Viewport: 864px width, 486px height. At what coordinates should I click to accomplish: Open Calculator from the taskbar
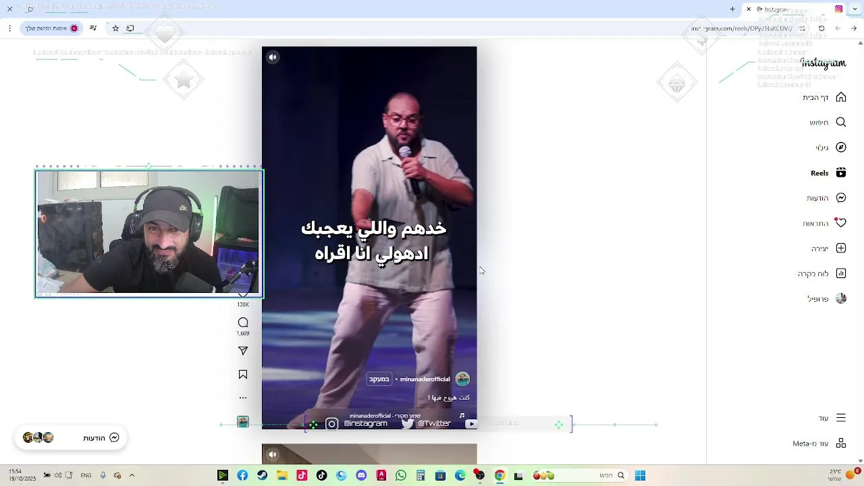421,476
